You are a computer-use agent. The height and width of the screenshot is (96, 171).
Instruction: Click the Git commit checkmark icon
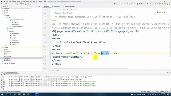155,4
